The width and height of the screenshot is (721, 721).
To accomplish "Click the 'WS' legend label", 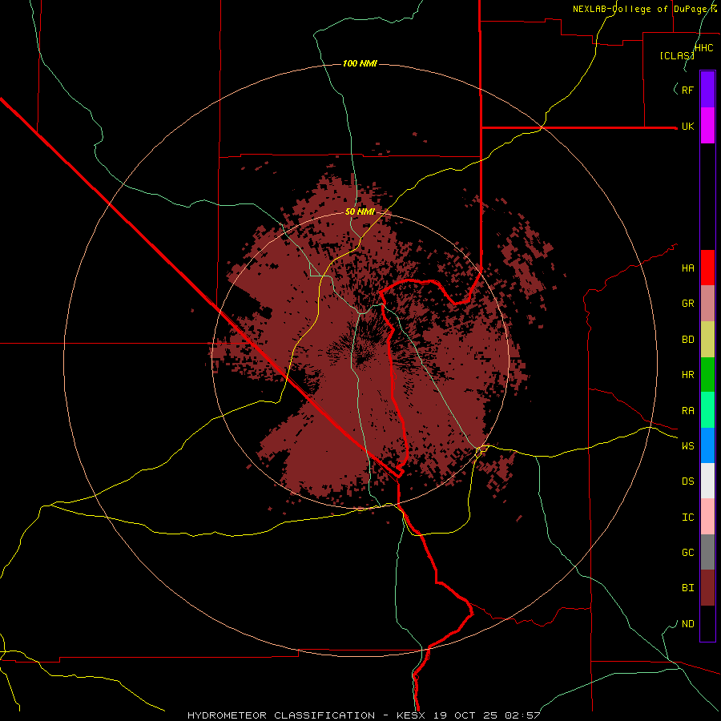I will 687,446.
